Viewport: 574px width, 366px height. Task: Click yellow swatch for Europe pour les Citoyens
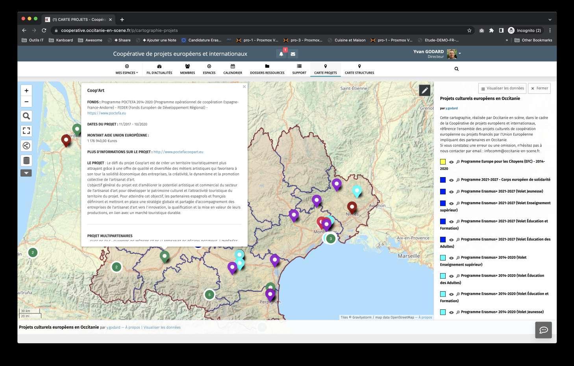pos(443,162)
